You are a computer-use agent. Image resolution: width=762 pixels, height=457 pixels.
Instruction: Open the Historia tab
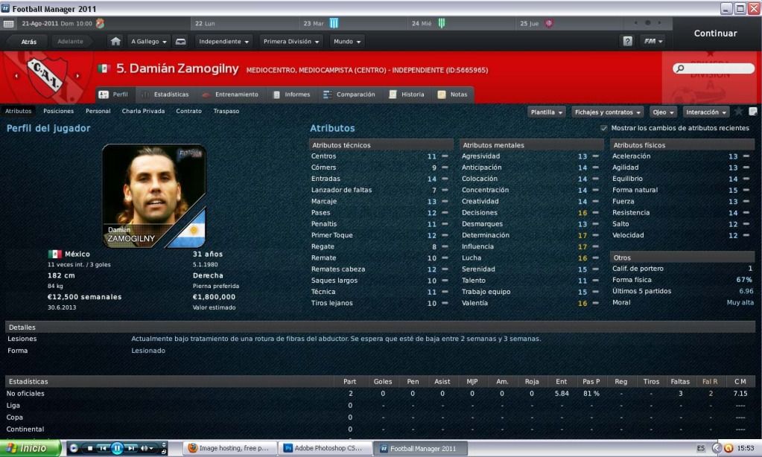407,95
